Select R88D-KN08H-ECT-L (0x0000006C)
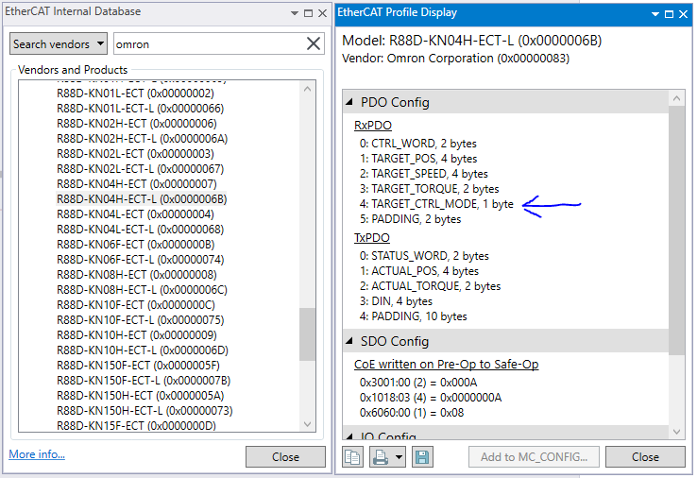This screenshot has height=478, width=697. (x=142, y=290)
